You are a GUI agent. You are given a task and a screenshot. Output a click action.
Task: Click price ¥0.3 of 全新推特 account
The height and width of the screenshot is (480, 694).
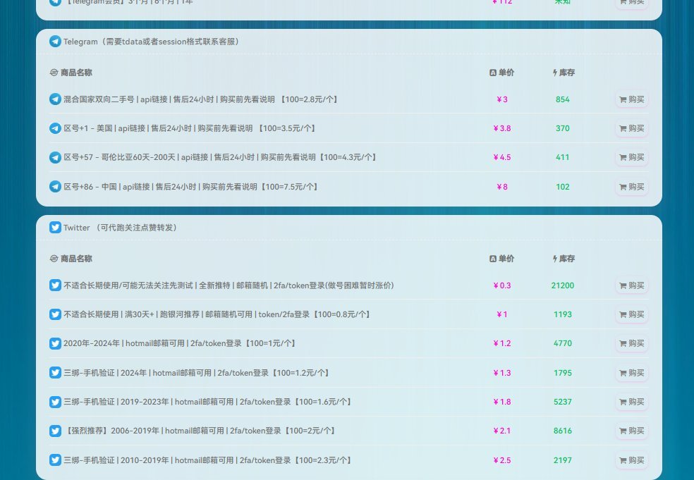pos(502,285)
